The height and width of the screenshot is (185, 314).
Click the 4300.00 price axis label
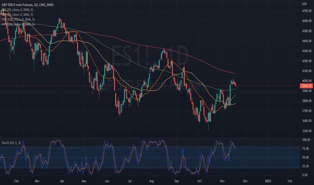tap(307, 51)
